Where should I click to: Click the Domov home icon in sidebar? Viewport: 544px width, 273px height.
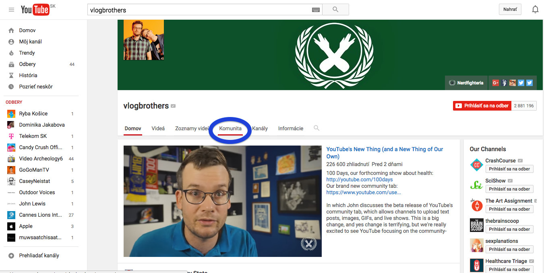11,30
